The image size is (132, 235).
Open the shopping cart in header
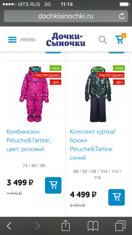point(120,39)
